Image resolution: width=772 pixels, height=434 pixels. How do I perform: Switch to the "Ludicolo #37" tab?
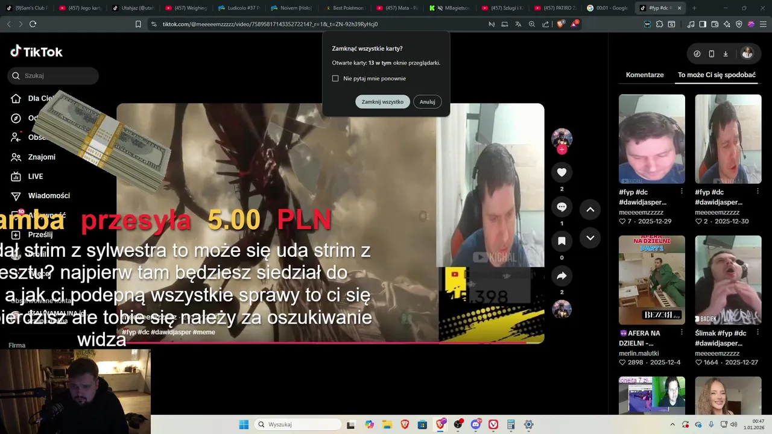point(238,8)
